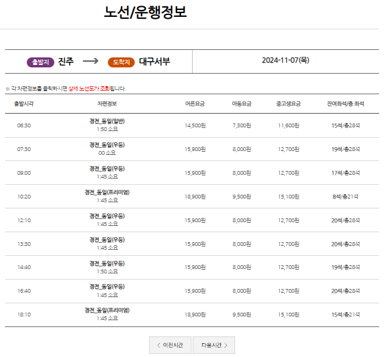This screenshot has width=386, height=357.
Task: Click the 16:40 row 20석/총28석 seats
Action: tap(345, 291)
